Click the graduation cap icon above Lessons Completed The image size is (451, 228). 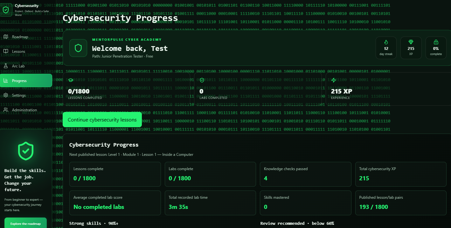click(71, 80)
